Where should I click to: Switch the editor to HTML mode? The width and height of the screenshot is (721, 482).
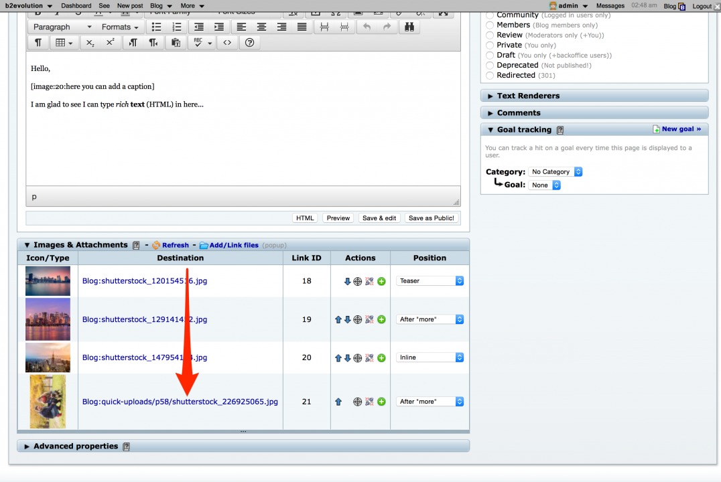click(305, 218)
